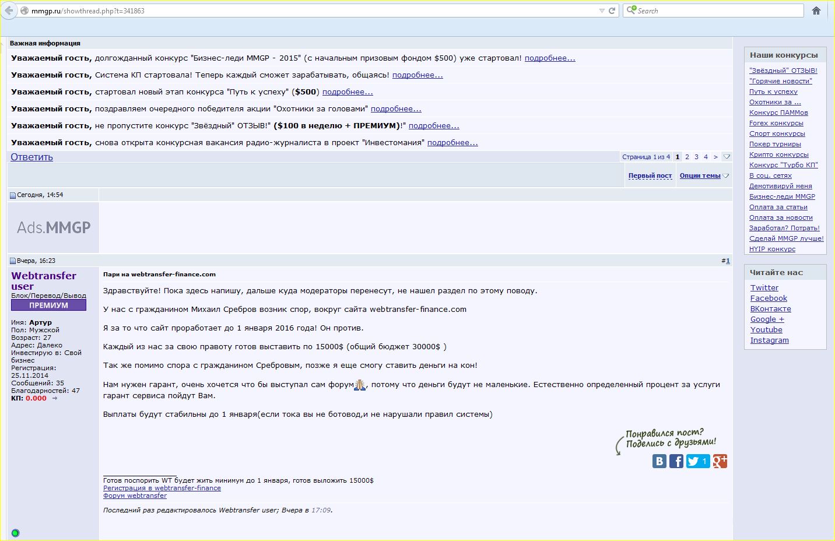Click into the browser Search field
Screen dimensions: 835x541
click(720, 10)
